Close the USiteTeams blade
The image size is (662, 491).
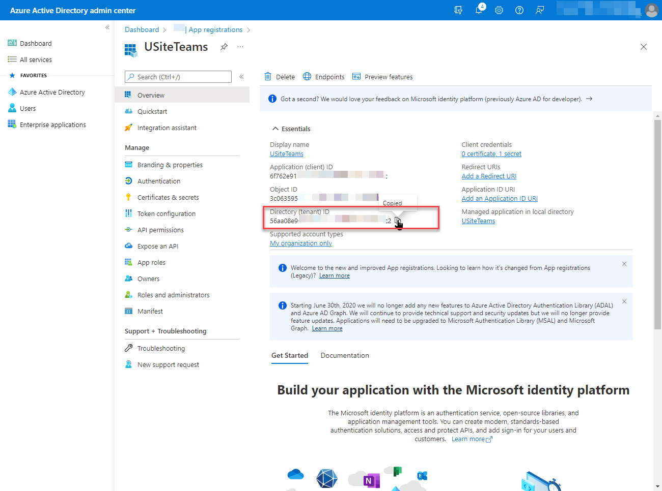pyautogui.click(x=644, y=47)
